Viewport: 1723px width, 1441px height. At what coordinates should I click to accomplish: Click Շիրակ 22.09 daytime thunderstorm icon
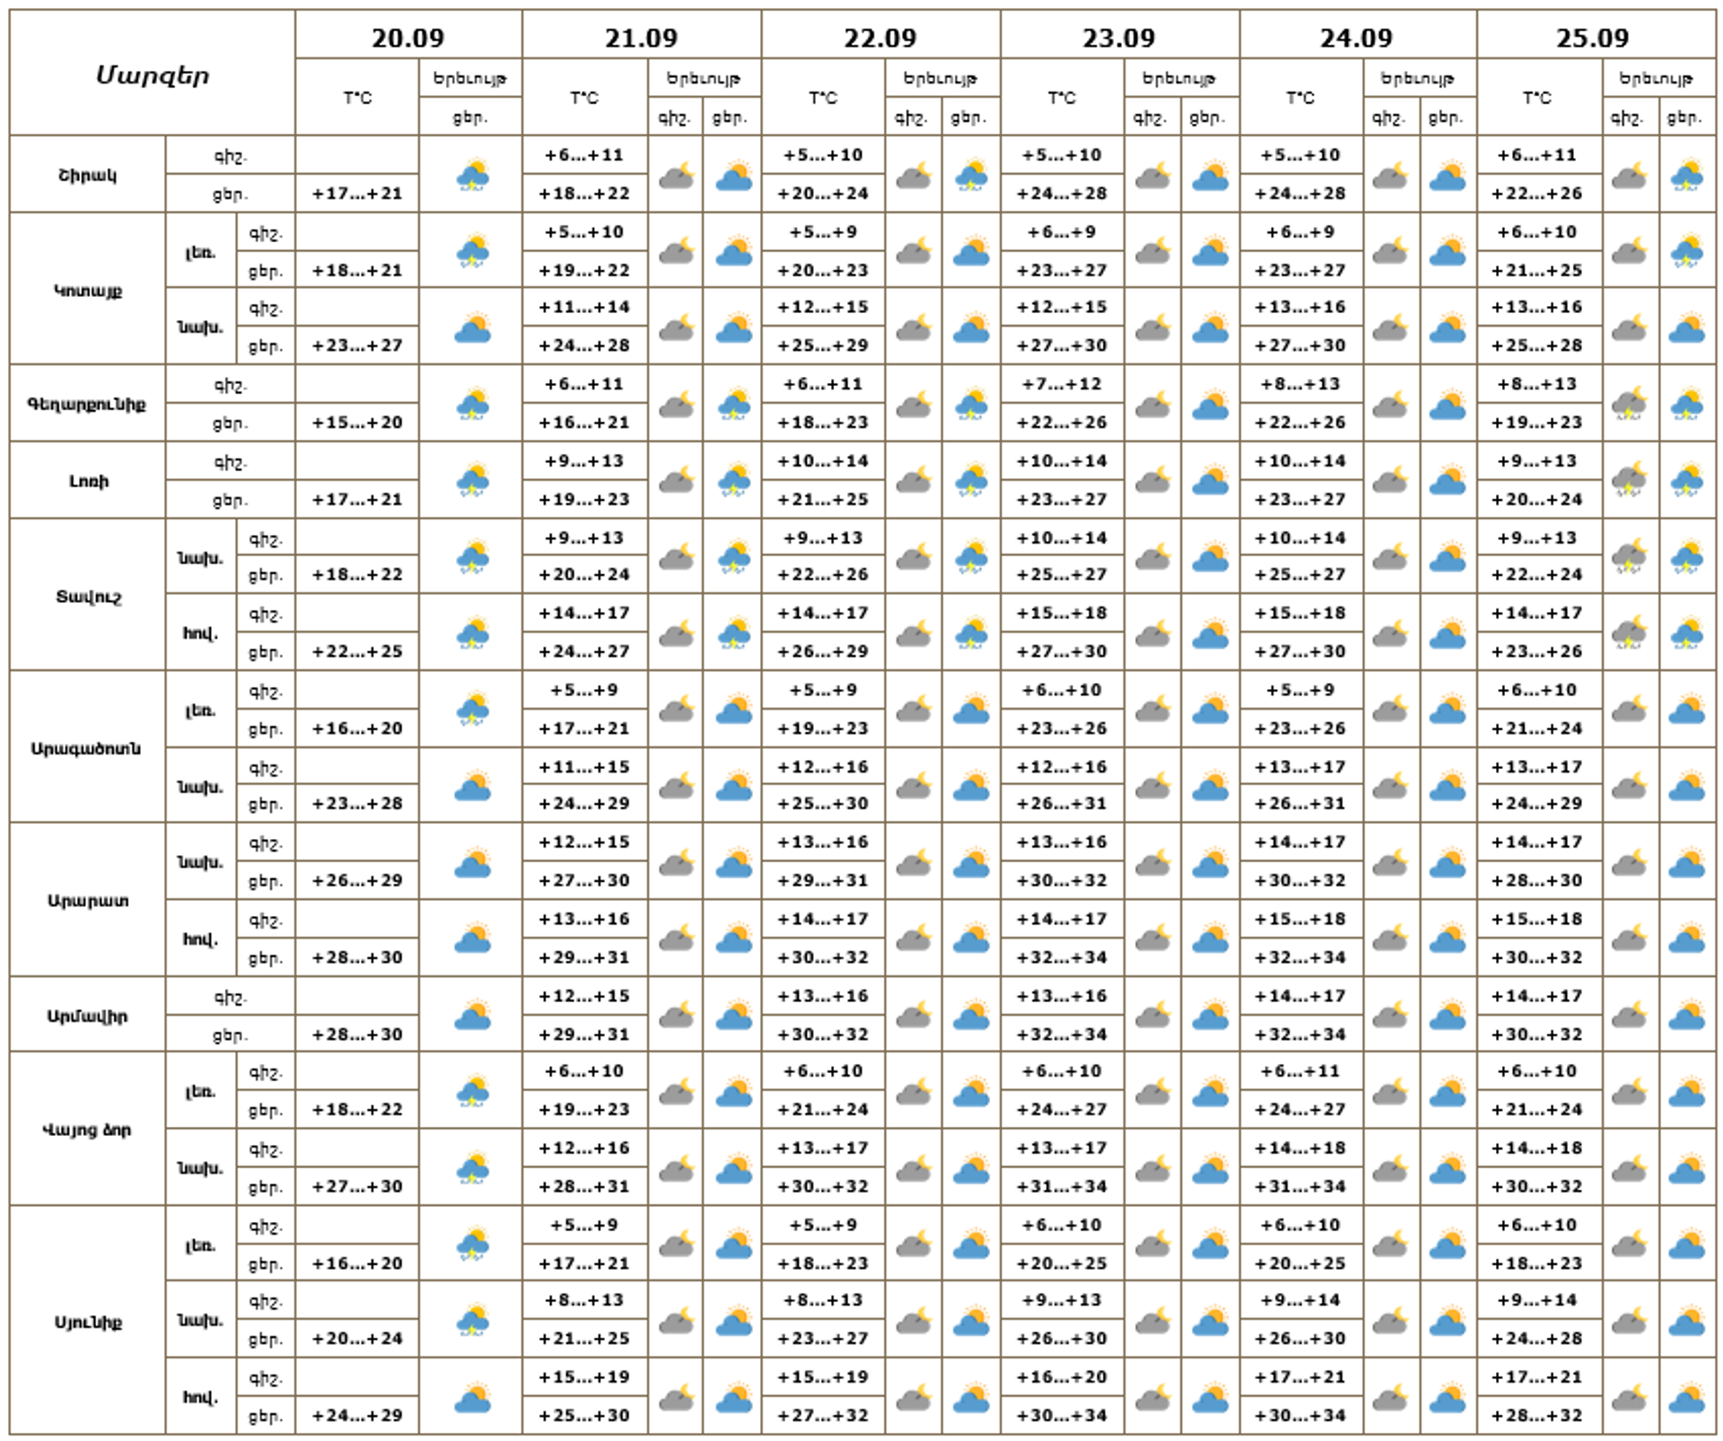click(971, 175)
